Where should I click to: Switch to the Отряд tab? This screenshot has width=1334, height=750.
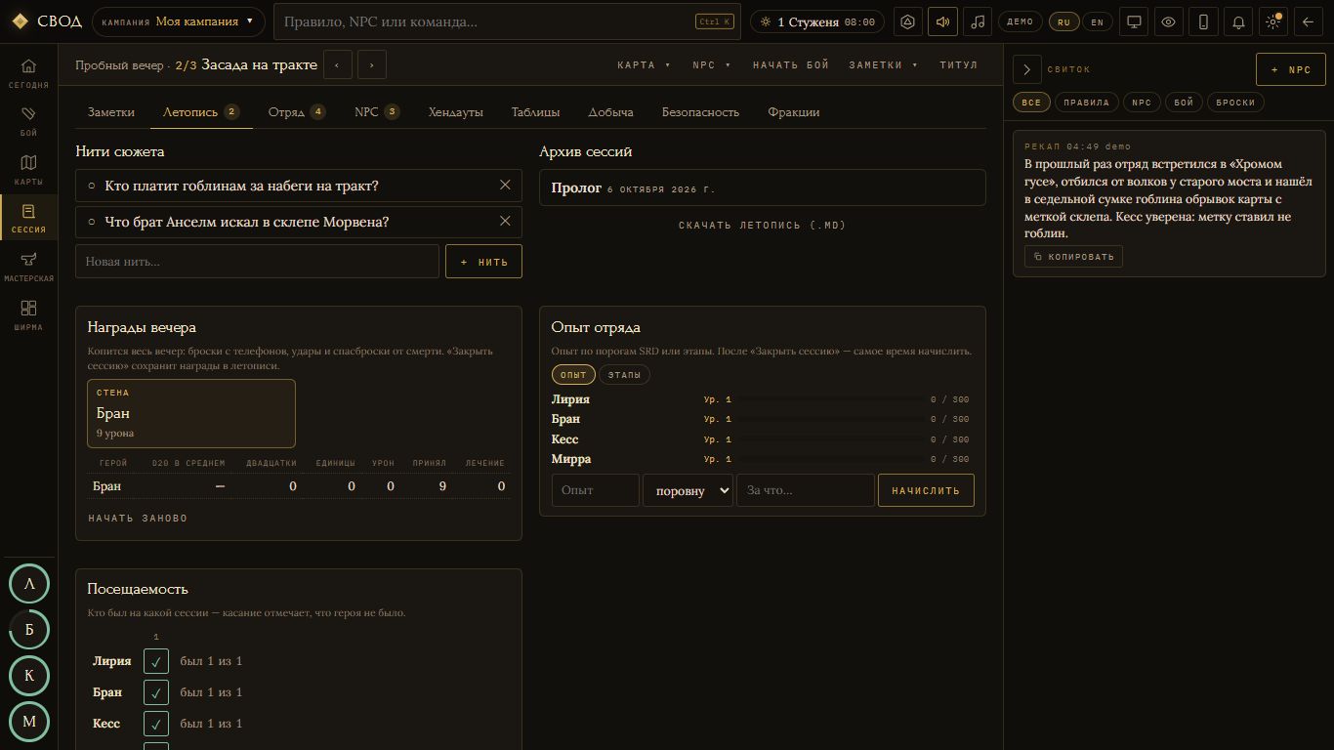tap(297, 112)
